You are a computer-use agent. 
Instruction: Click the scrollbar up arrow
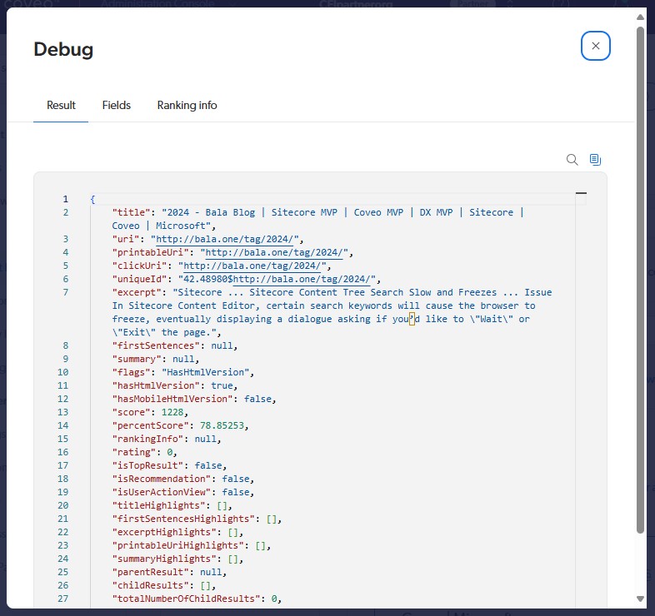pos(640,17)
